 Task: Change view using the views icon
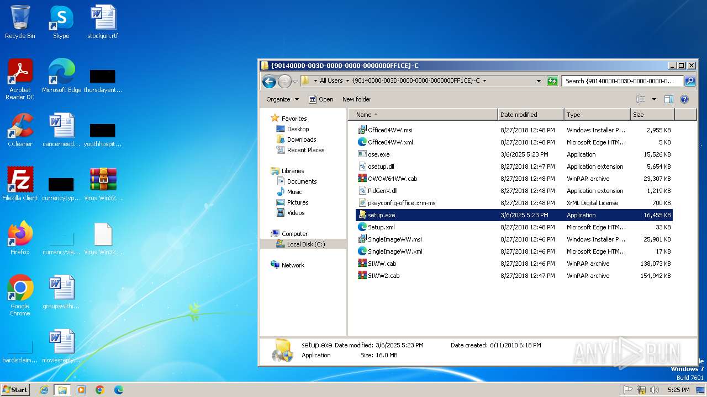pyautogui.click(x=641, y=99)
